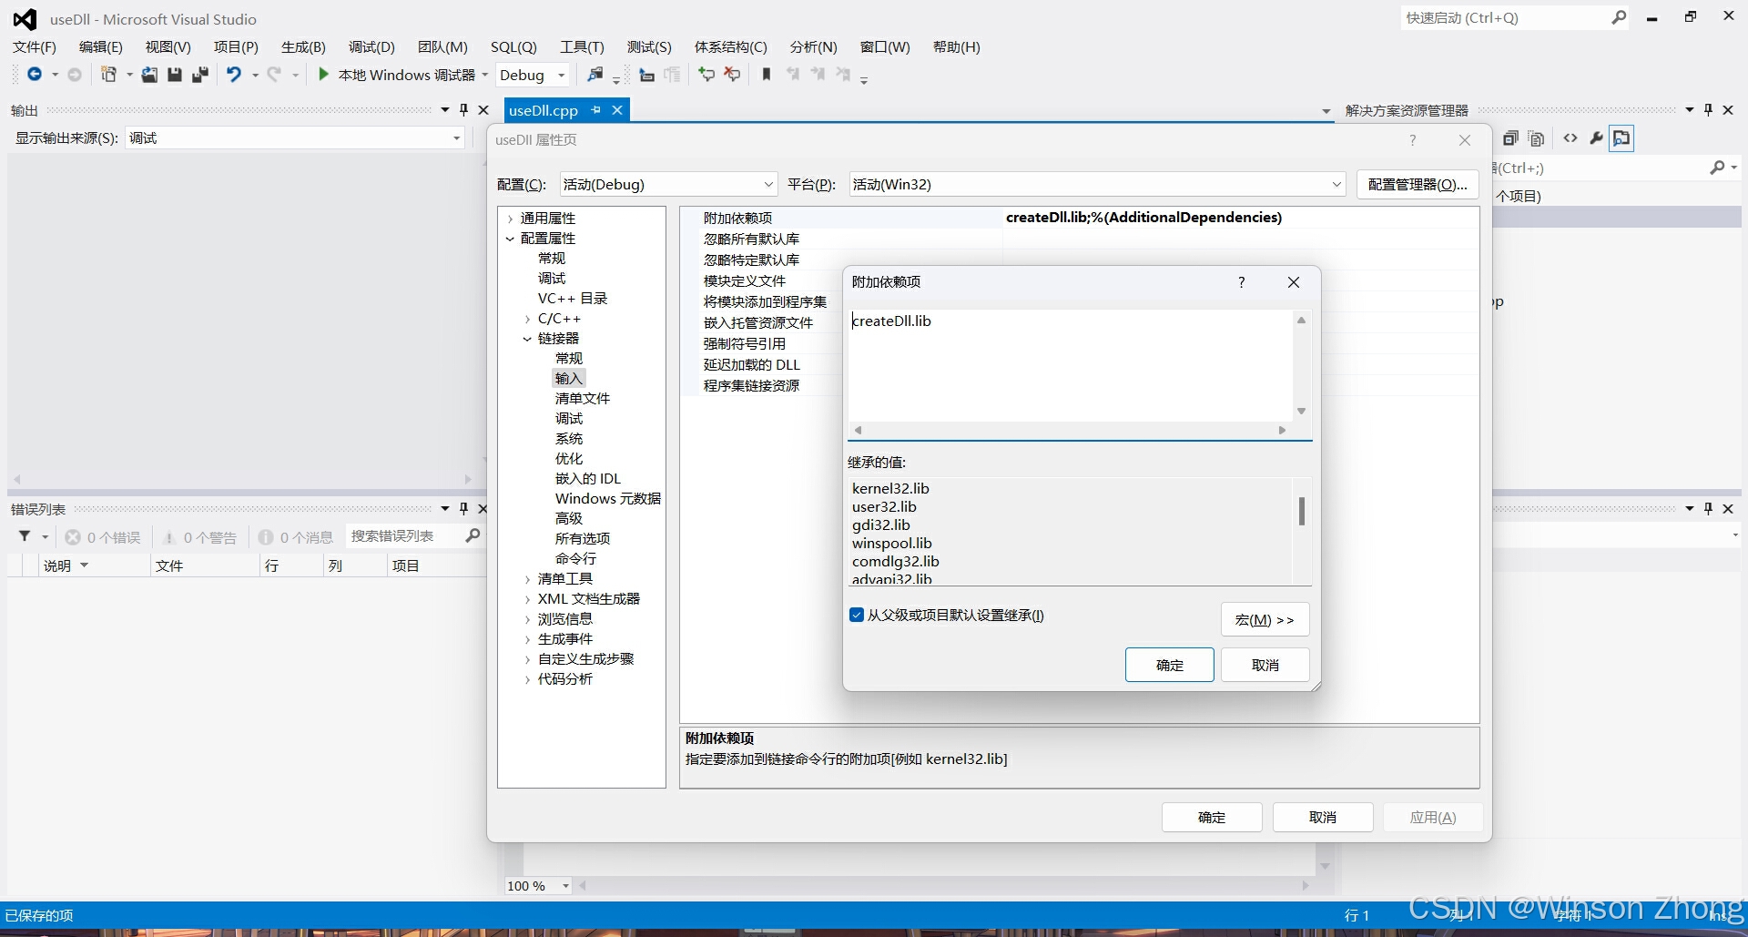Open the 显示输出来源 调试 dropdown

tap(294, 137)
